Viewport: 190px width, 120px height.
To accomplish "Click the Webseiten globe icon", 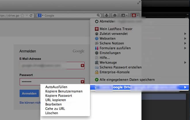I will [96, 38].
